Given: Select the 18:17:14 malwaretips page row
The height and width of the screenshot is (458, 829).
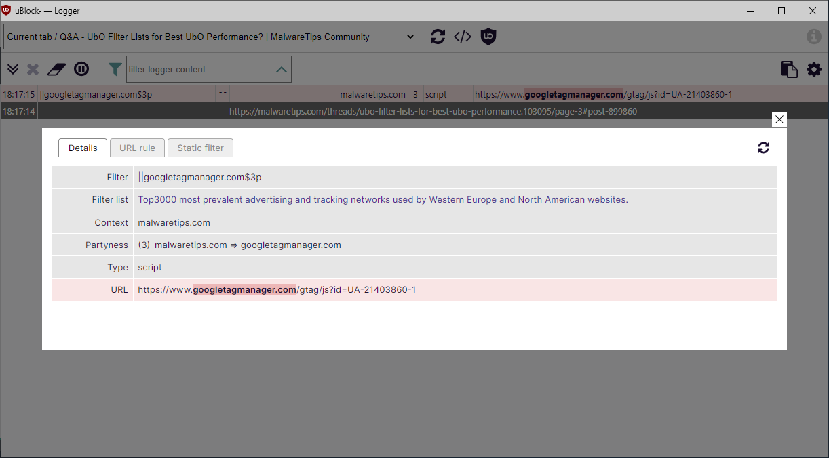Looking at the screenshot, I should [x=414, y=111].
